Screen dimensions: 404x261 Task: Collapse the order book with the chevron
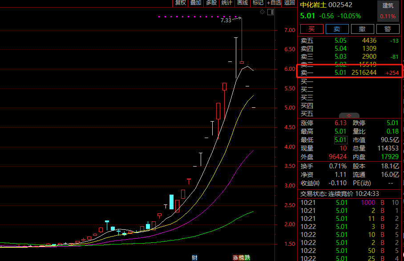(349, 115)
